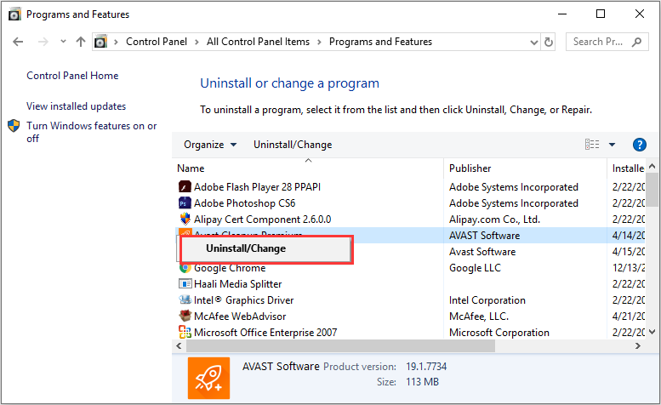Click the Google LLC publisher cell
The height and width of the screenshot is (405, 661).
[475, 268]
